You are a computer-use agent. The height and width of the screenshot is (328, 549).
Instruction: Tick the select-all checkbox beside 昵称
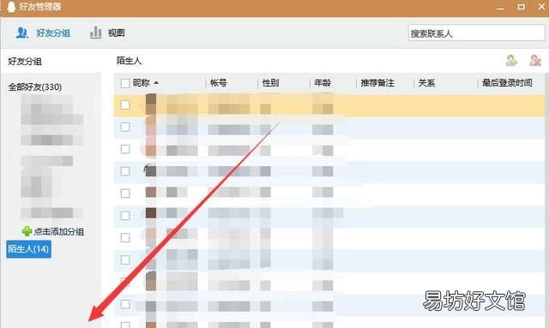125,83
